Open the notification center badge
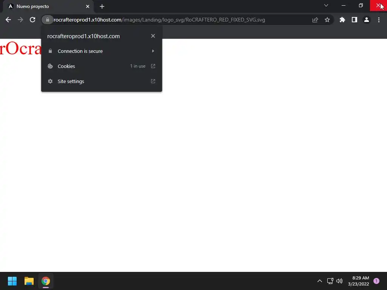Screen dimensions: 387x290 [376, 281]
